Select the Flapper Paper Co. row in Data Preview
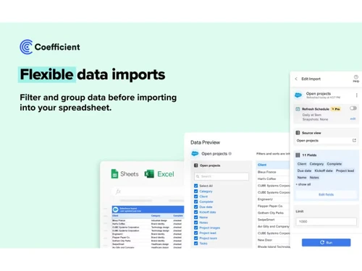The height and width of the screenshot is (271, 362). (273, 206)
